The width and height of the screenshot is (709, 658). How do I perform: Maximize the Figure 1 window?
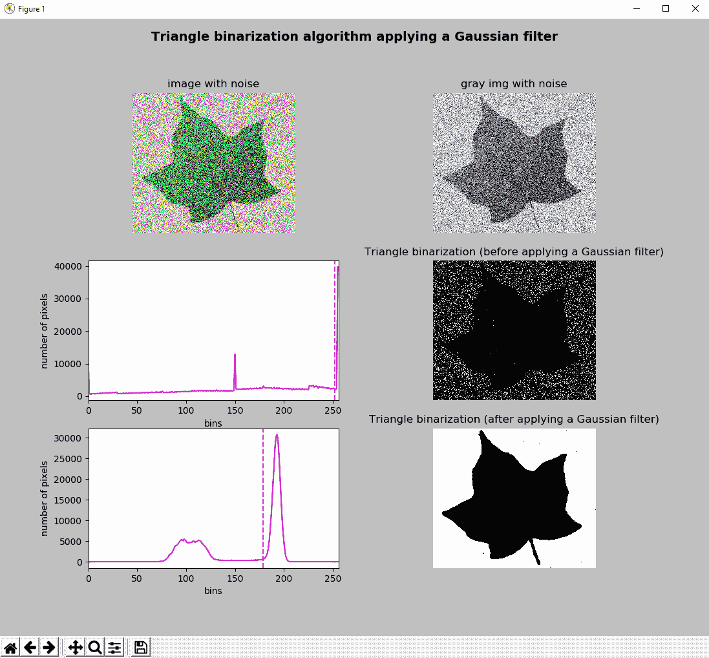[665, 9]
